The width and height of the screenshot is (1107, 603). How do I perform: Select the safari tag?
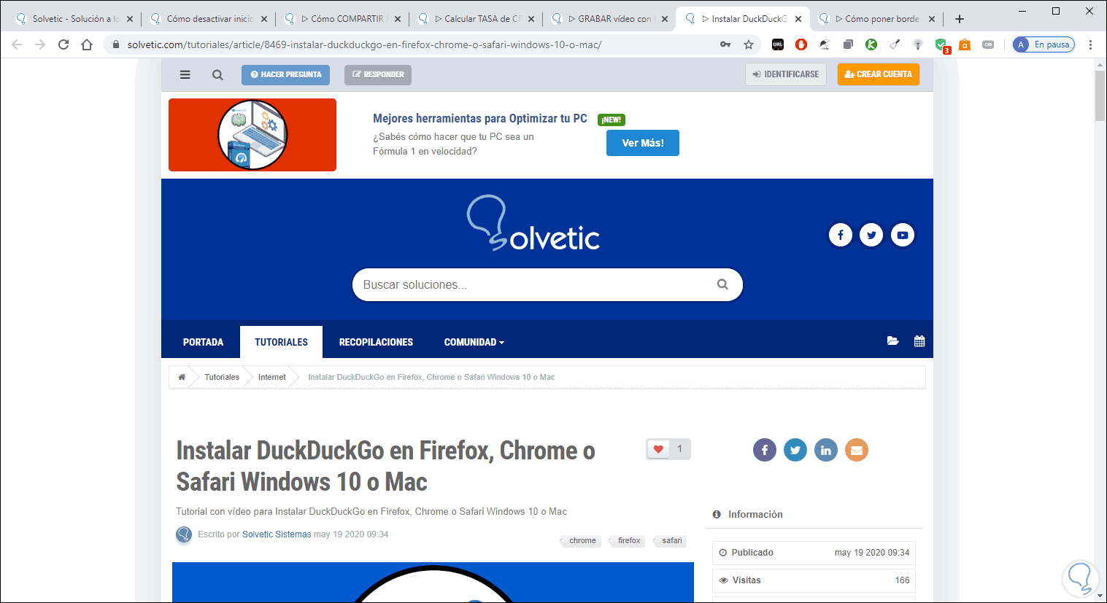(671, 540)
